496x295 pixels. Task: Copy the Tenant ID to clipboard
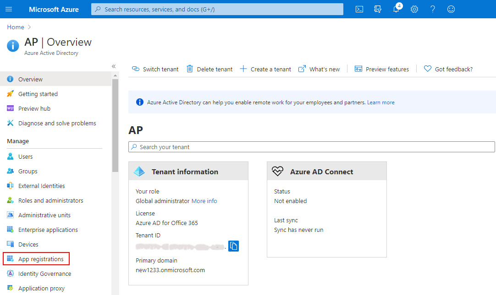(x=233, y=246)
